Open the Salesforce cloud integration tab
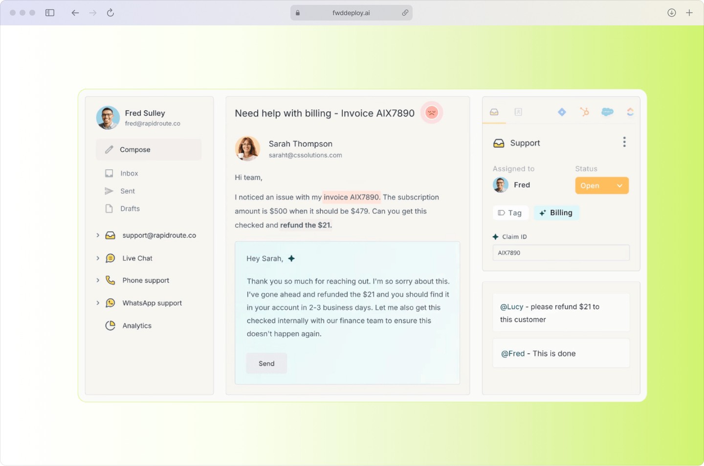Viewport: 704px width, 466px height. (607, 112)
